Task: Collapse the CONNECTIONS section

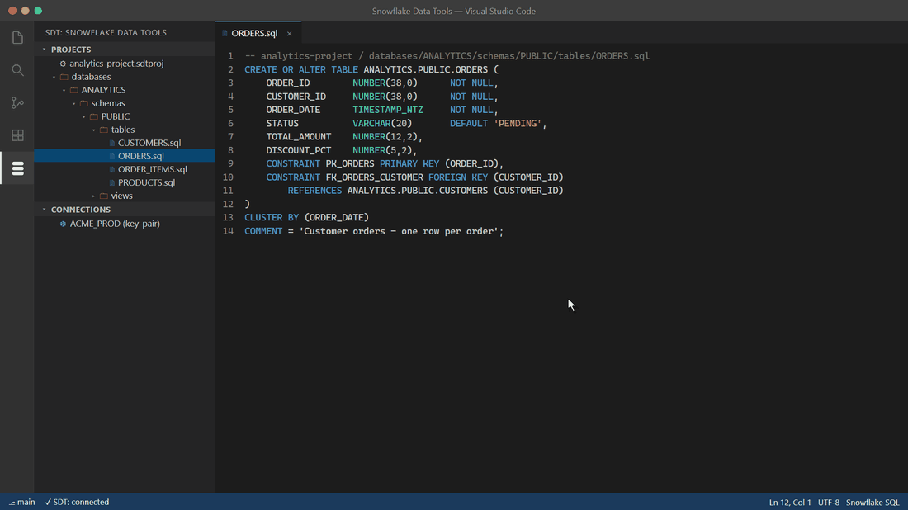Action: pyautogui.click(x=44, y=210)
